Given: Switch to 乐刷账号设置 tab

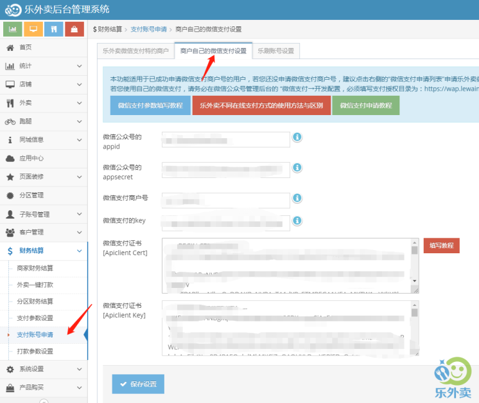Looking at the screenshot, I should click(276, 51).
